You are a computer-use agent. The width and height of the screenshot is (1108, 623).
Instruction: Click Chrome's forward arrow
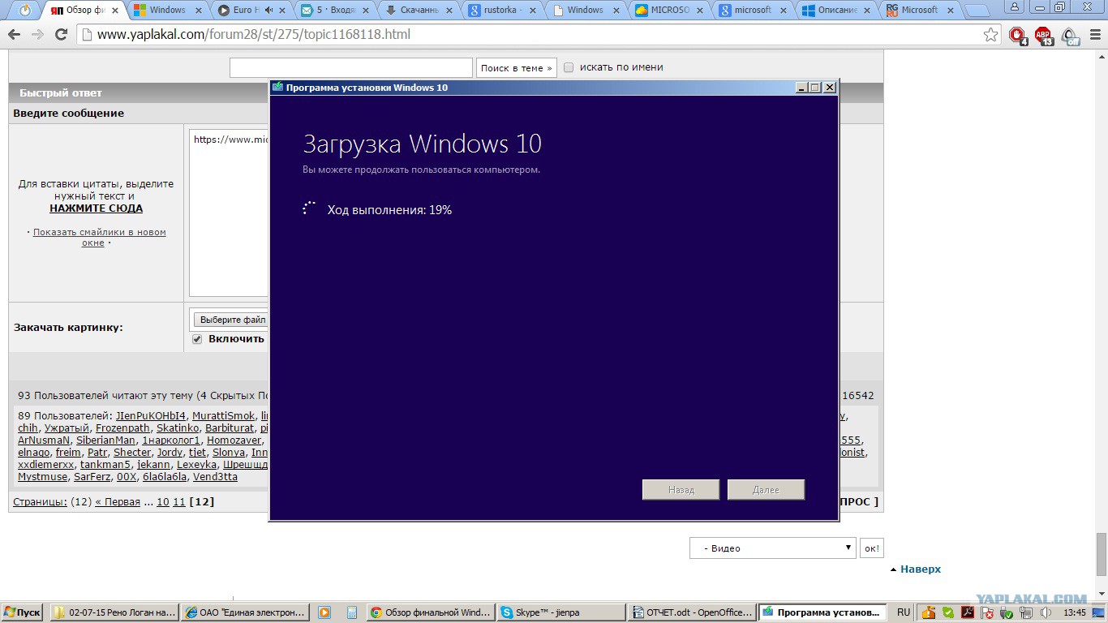37,35
